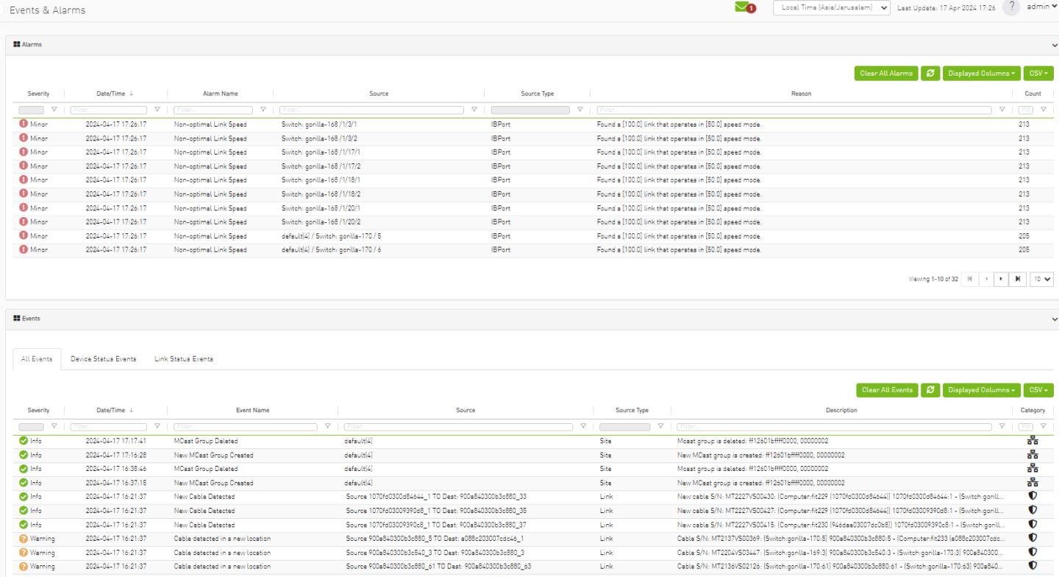This screenshot has width=1059, height=577.
Task: Click filter icon for Events Description column
Action: 1002,426
